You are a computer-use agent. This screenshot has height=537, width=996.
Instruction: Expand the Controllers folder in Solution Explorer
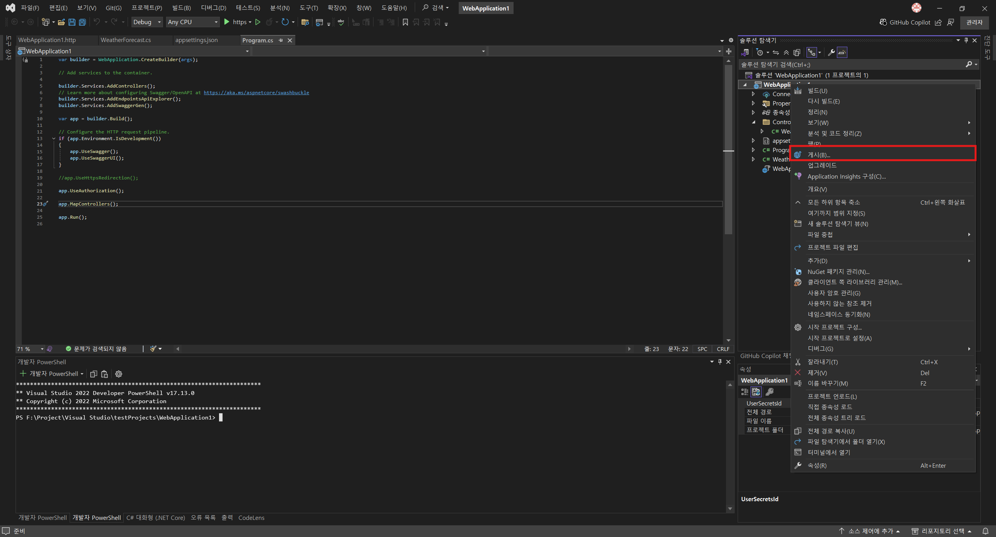[x=753, y=122]
